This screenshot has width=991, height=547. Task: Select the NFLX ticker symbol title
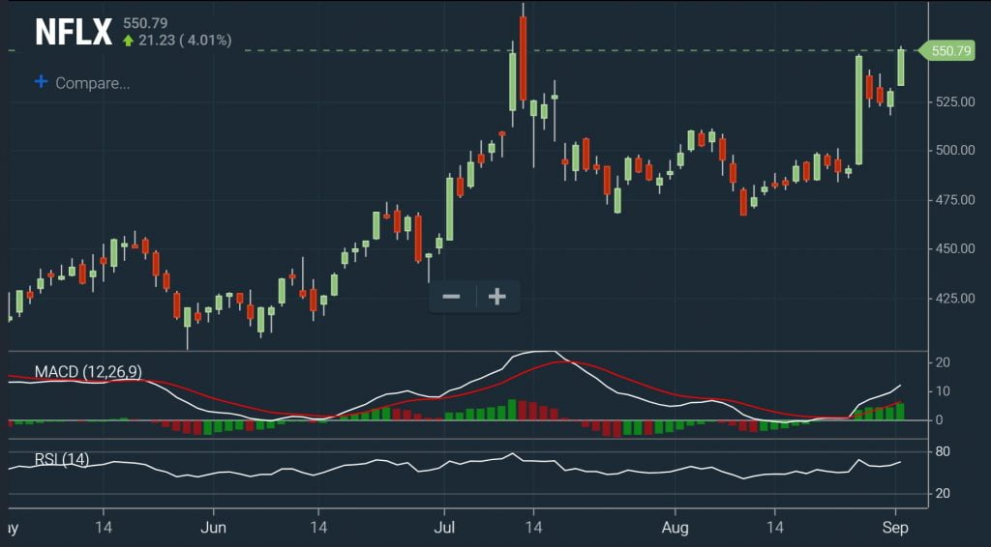[74, 32]
